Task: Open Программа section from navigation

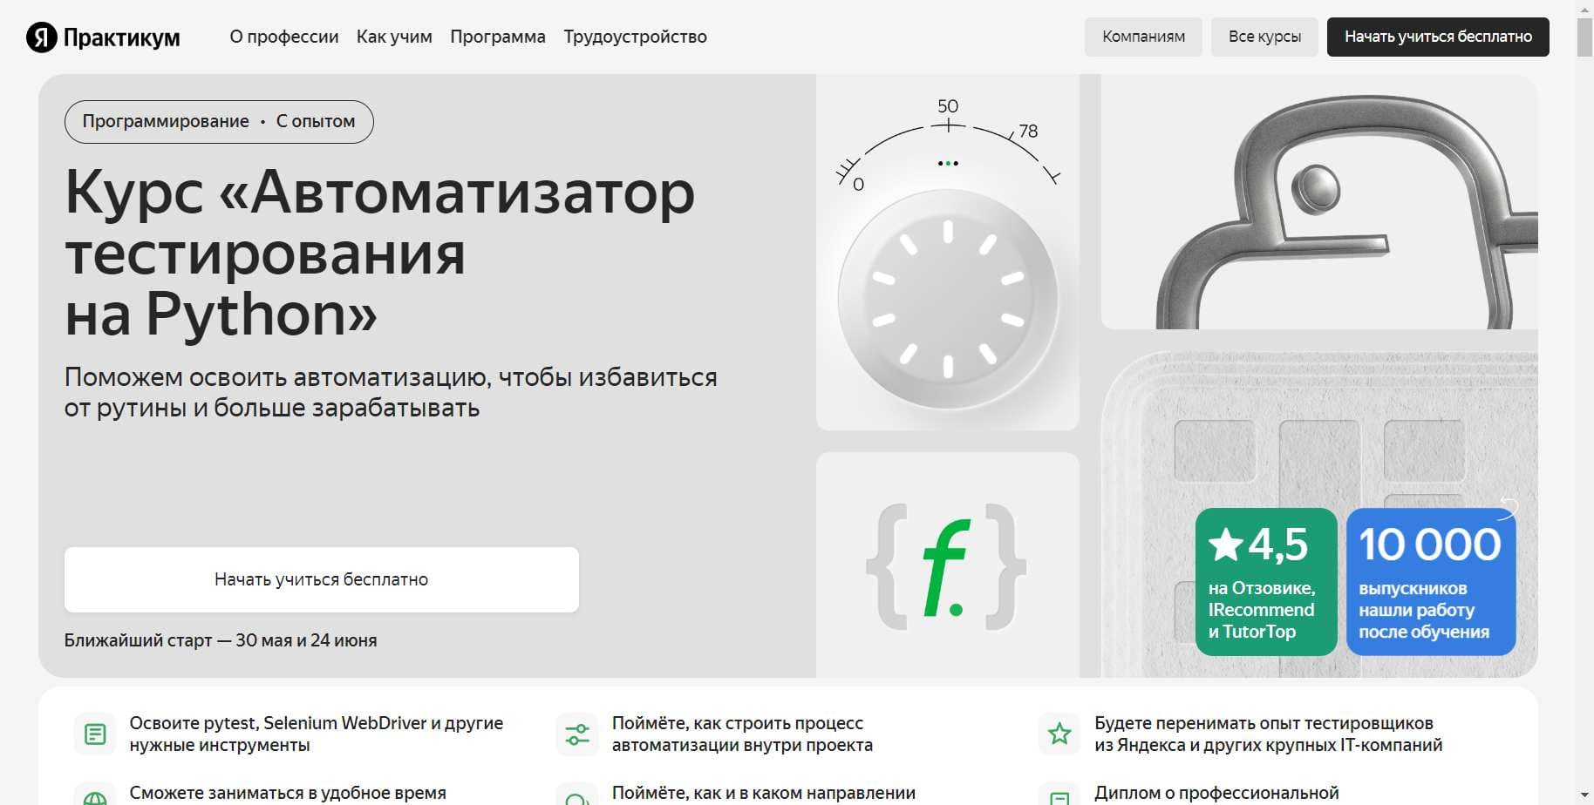Action: coord(498,37)
